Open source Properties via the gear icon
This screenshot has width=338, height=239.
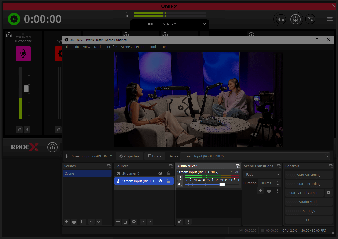click(x=134, y=222)
